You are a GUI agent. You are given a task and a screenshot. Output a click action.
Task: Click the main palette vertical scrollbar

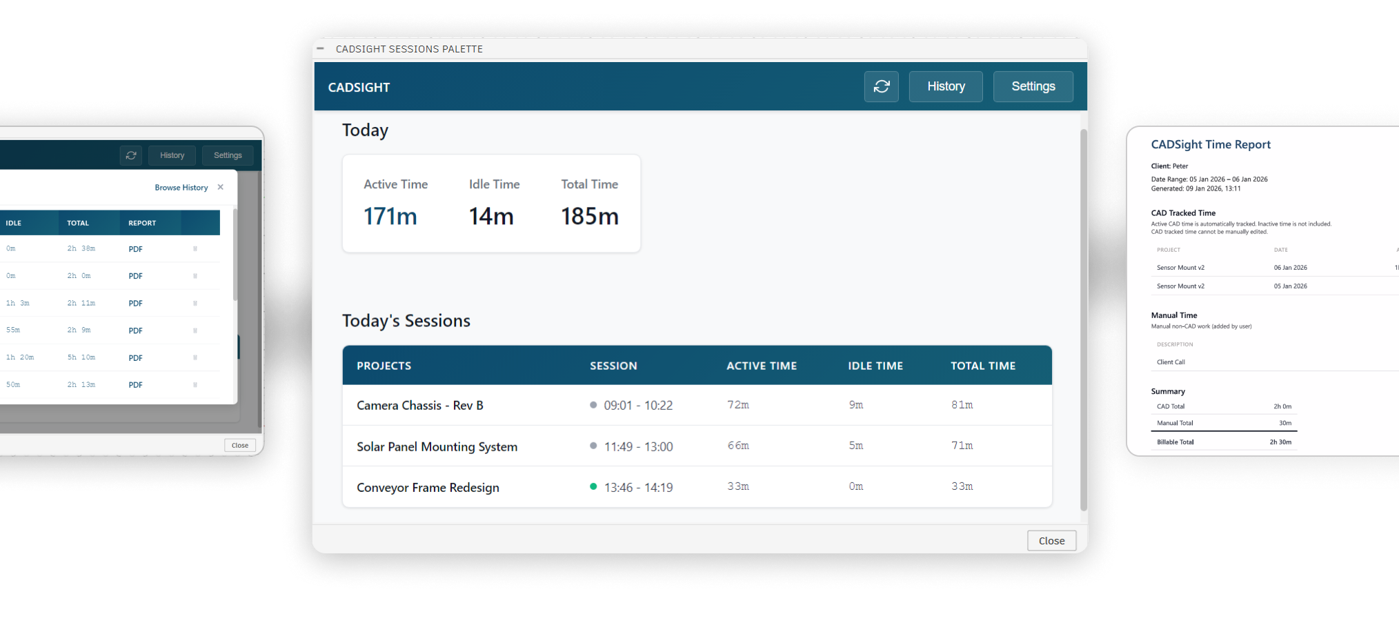click(1083, 317)
